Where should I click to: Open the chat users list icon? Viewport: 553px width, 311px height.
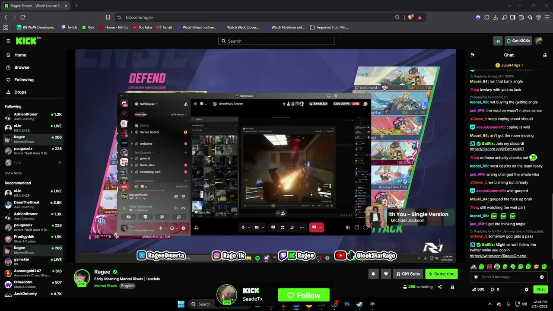[x=545, y=55]
